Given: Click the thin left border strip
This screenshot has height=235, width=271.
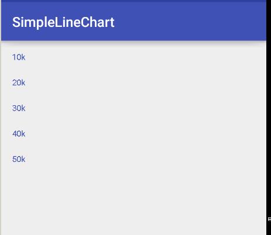Looking at the screenshot, I should click(x=1, y=136).
